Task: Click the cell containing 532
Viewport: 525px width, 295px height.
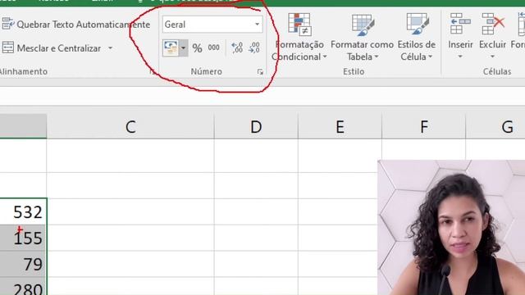Action: [x=23, y=211]
